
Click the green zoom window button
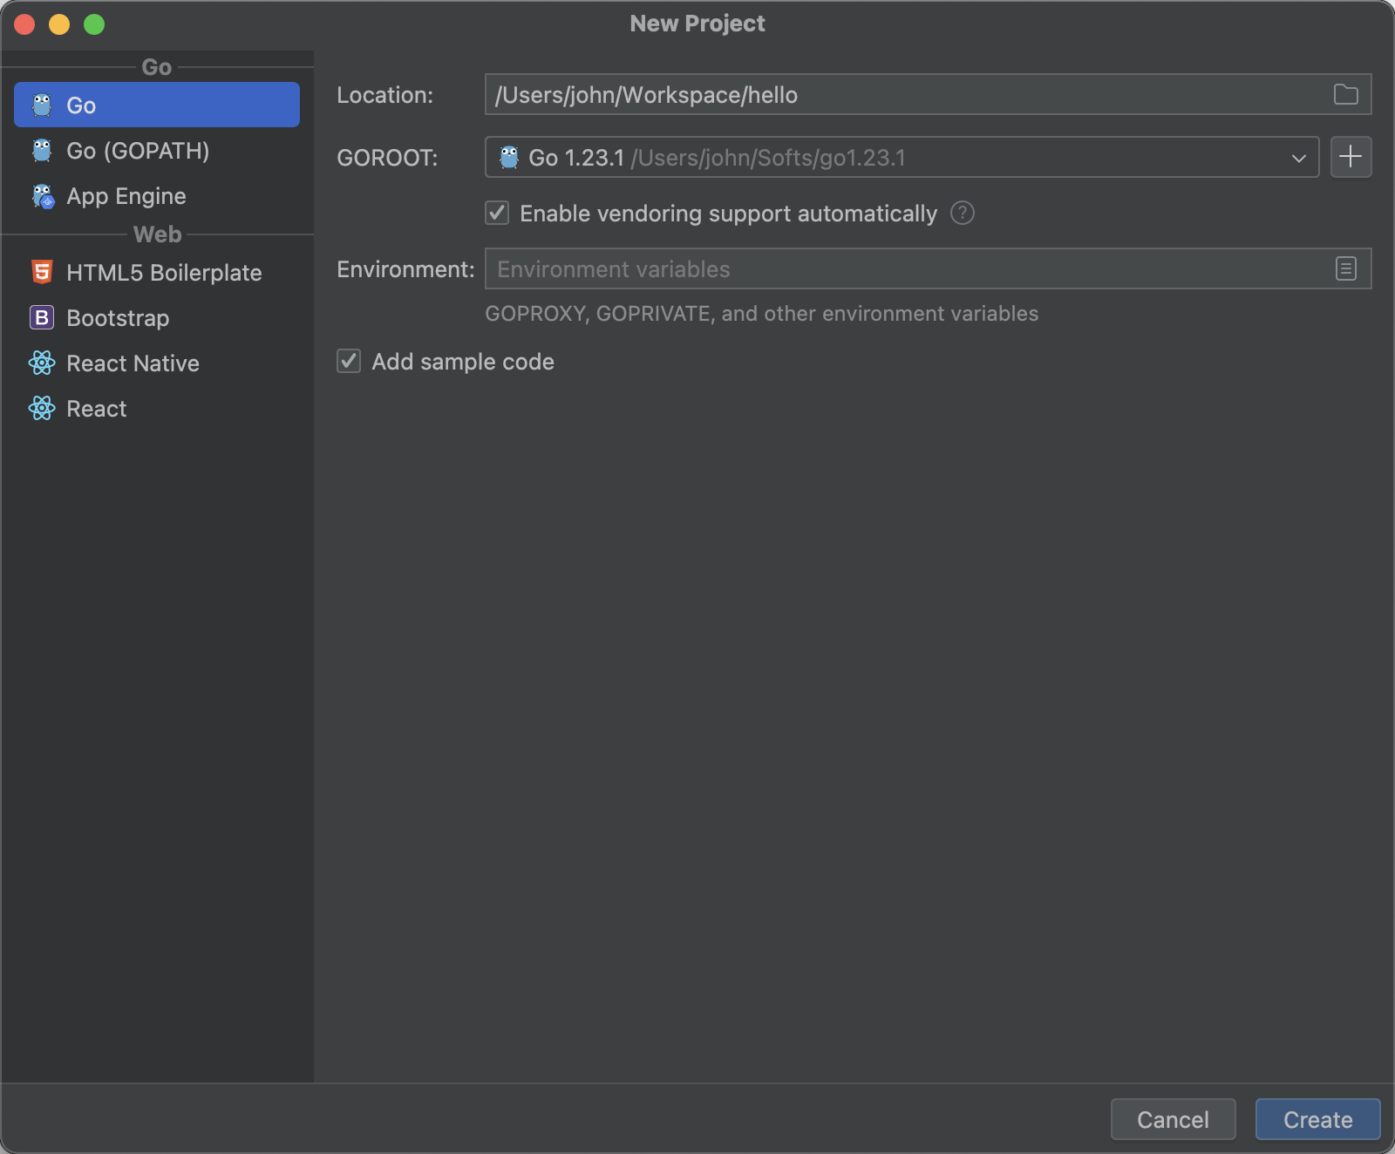point(94,24)
